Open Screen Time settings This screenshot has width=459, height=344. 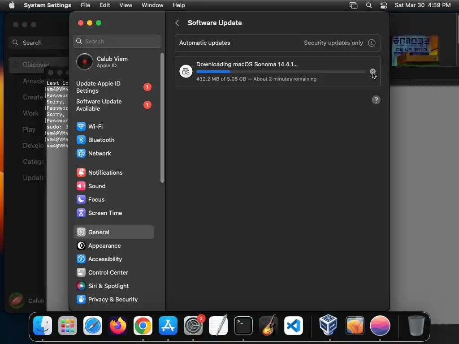(114, 213)
